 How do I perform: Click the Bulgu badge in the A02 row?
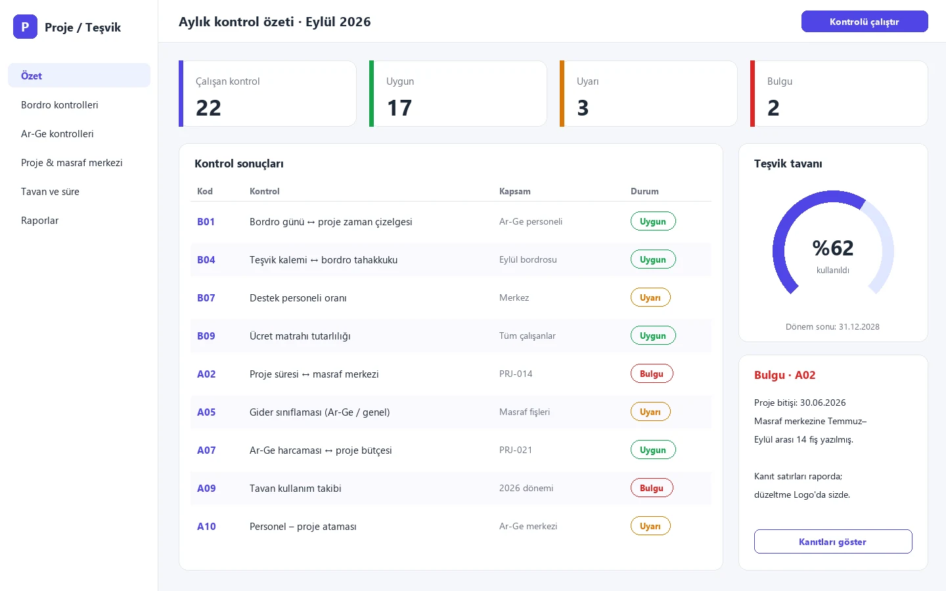point(652,374)
